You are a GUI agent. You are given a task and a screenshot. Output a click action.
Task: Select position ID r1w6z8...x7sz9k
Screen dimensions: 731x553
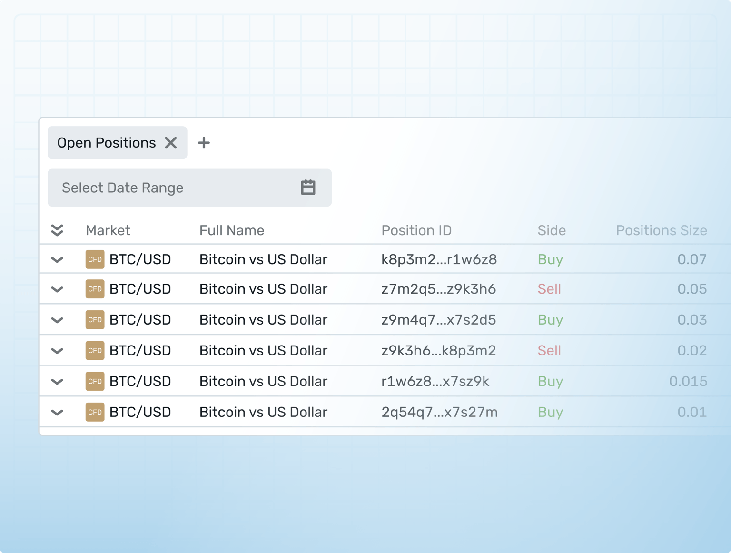435,381
